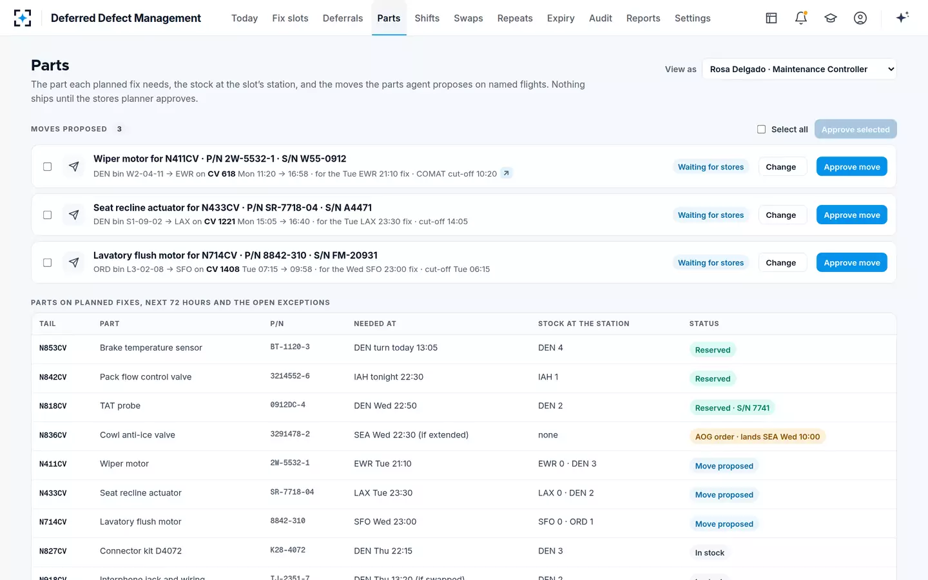The image size is (928, 580).
Task: Tick the wiper motor move checkbox
Action: [x=47, y=166]
